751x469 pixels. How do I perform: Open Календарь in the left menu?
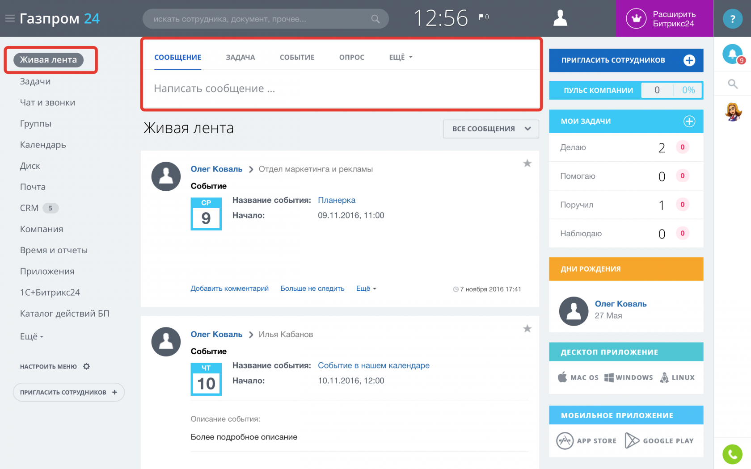43,145
